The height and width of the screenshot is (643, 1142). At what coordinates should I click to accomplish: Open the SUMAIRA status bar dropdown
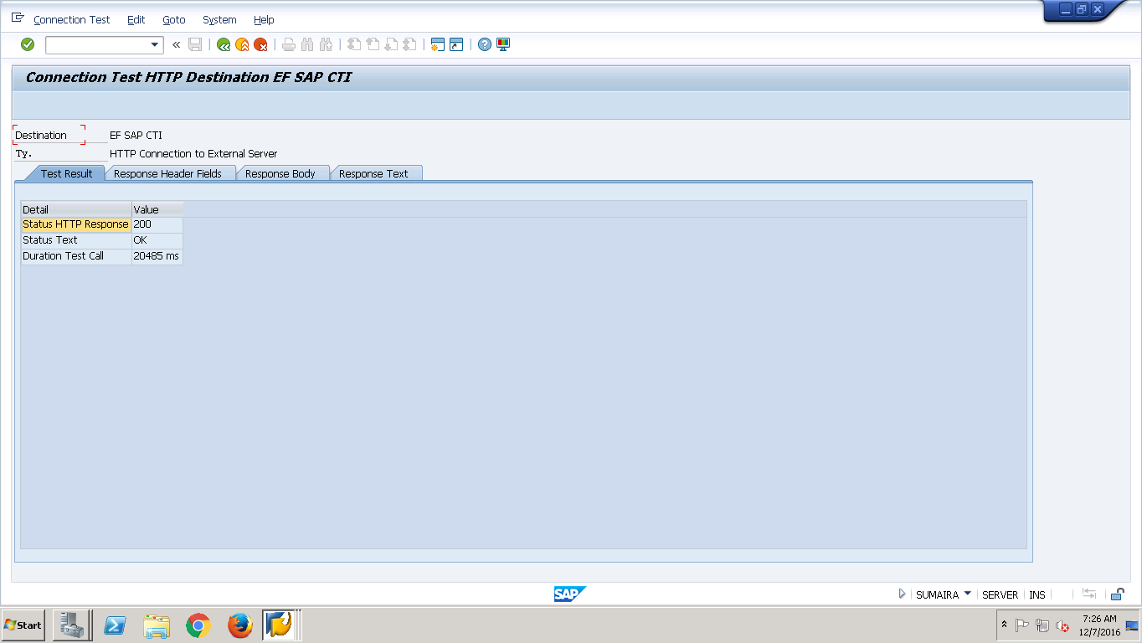pyautogui.click(x=968, y=594)
